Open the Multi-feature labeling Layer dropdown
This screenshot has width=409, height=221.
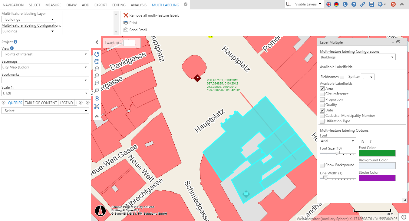[28, 19]
